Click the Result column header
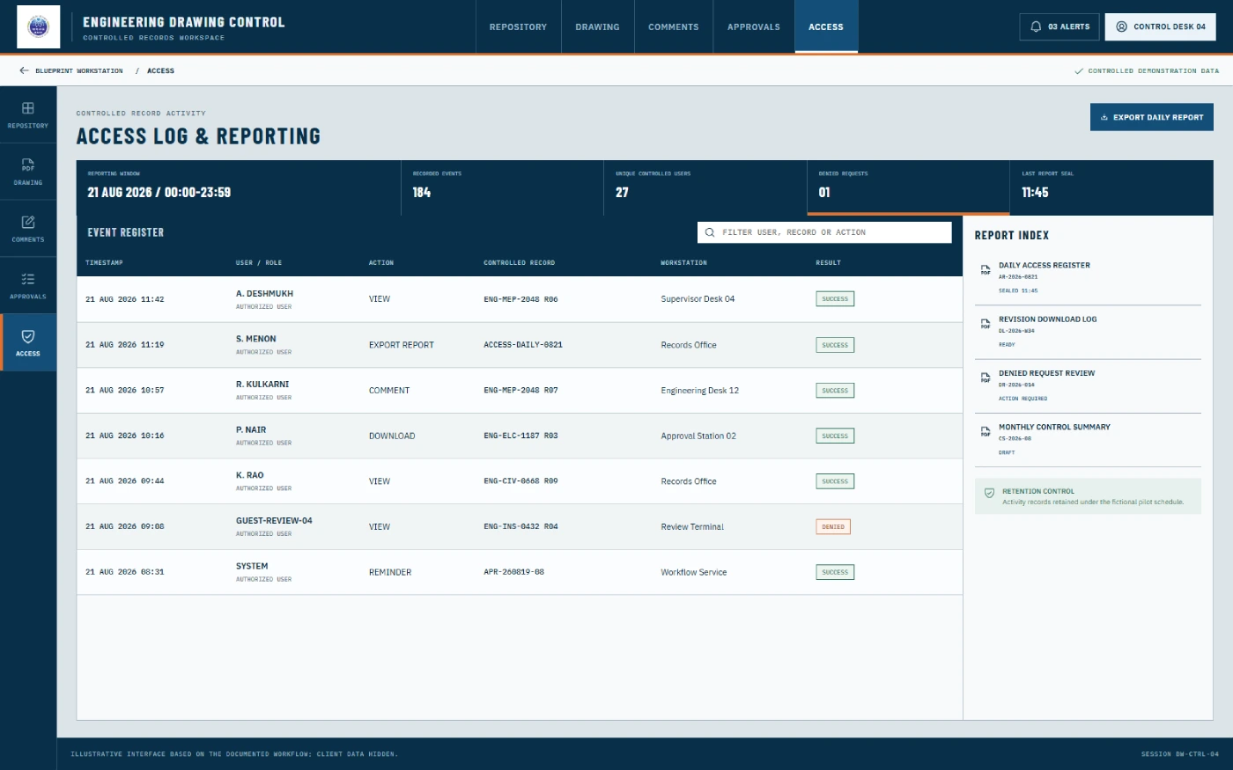Screen dimensions: 1233x770 pos(829,262)
